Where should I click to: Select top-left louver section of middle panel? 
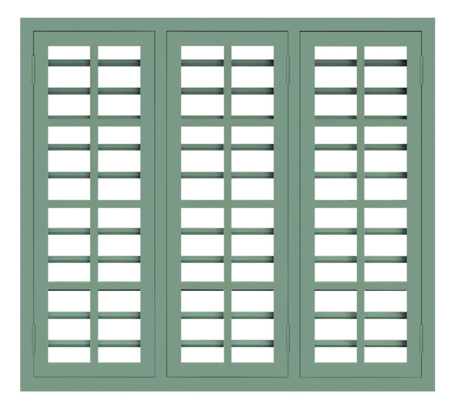[202, 82]
